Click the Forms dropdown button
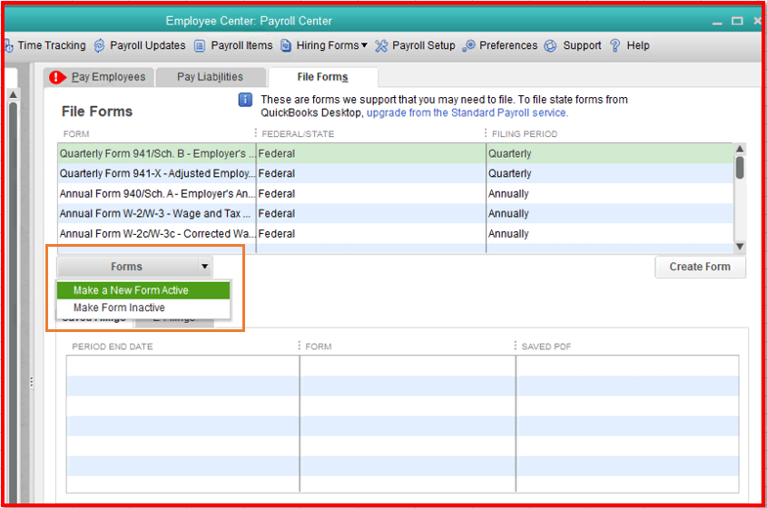 click(134, 267)
